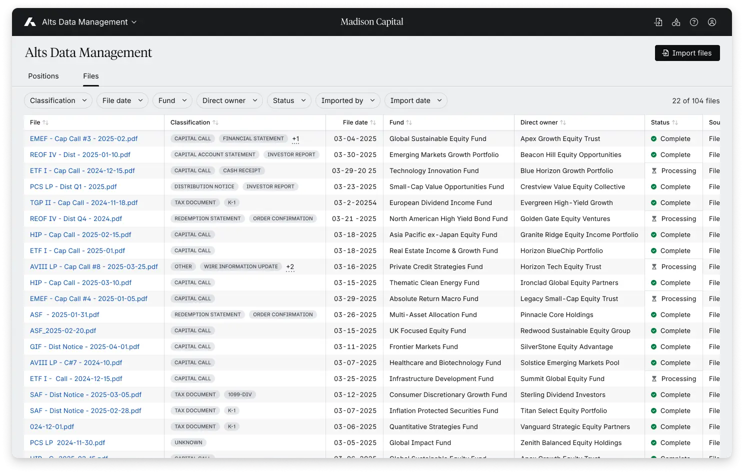Viewport: 744px width, 474px height.
Task: Switch to the Files tab
Action: click(91, 76)
